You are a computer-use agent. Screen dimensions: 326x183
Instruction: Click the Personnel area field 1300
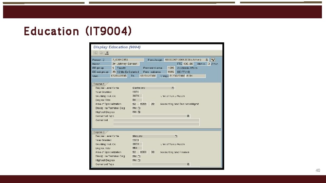[x=171, y=68]
